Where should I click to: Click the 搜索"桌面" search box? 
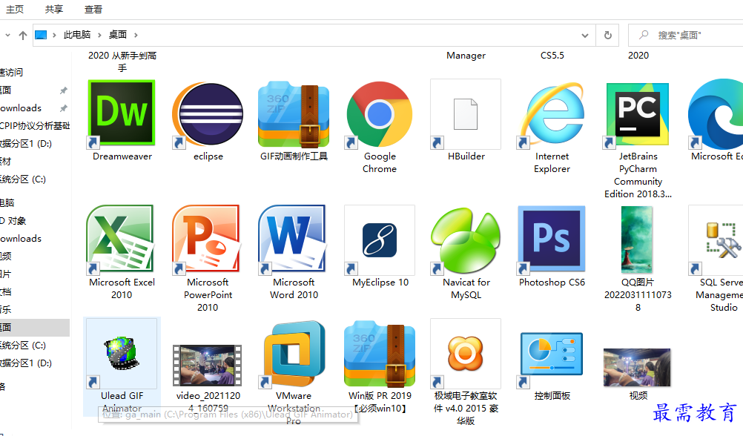click(686, 35)
